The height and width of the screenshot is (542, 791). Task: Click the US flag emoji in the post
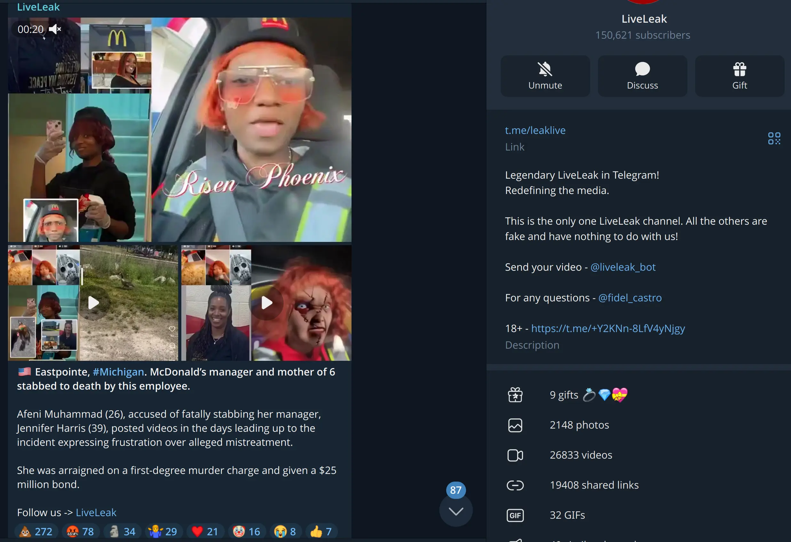25,372
